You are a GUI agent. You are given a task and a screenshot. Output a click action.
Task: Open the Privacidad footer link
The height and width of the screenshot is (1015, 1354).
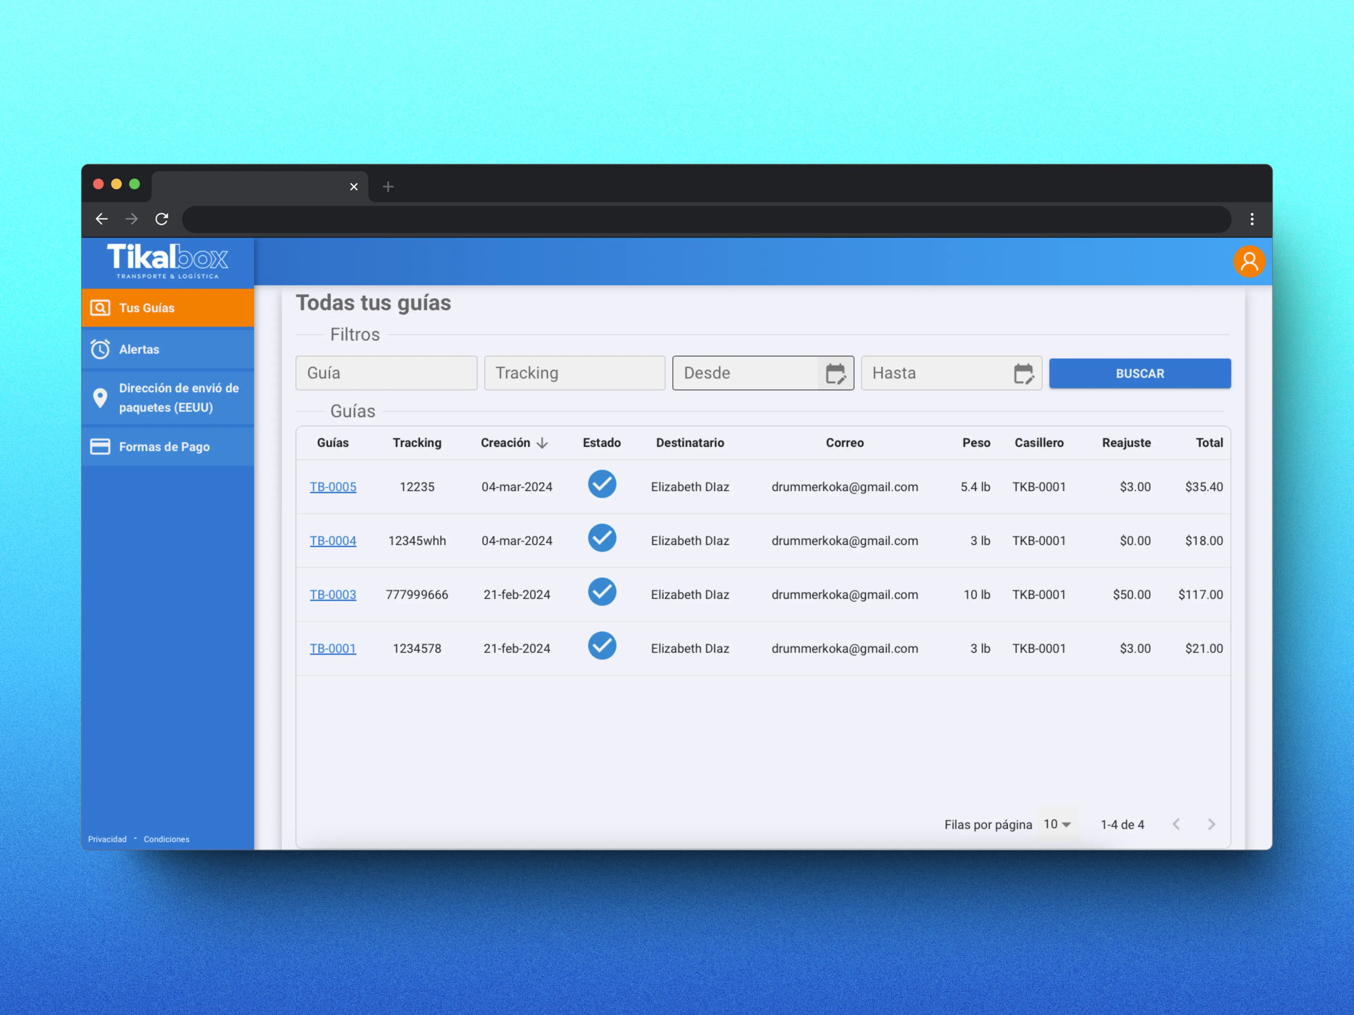107,839
